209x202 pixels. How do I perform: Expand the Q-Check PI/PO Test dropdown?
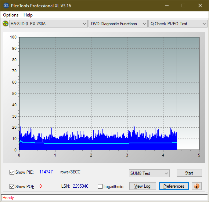(x=178, y=24)
